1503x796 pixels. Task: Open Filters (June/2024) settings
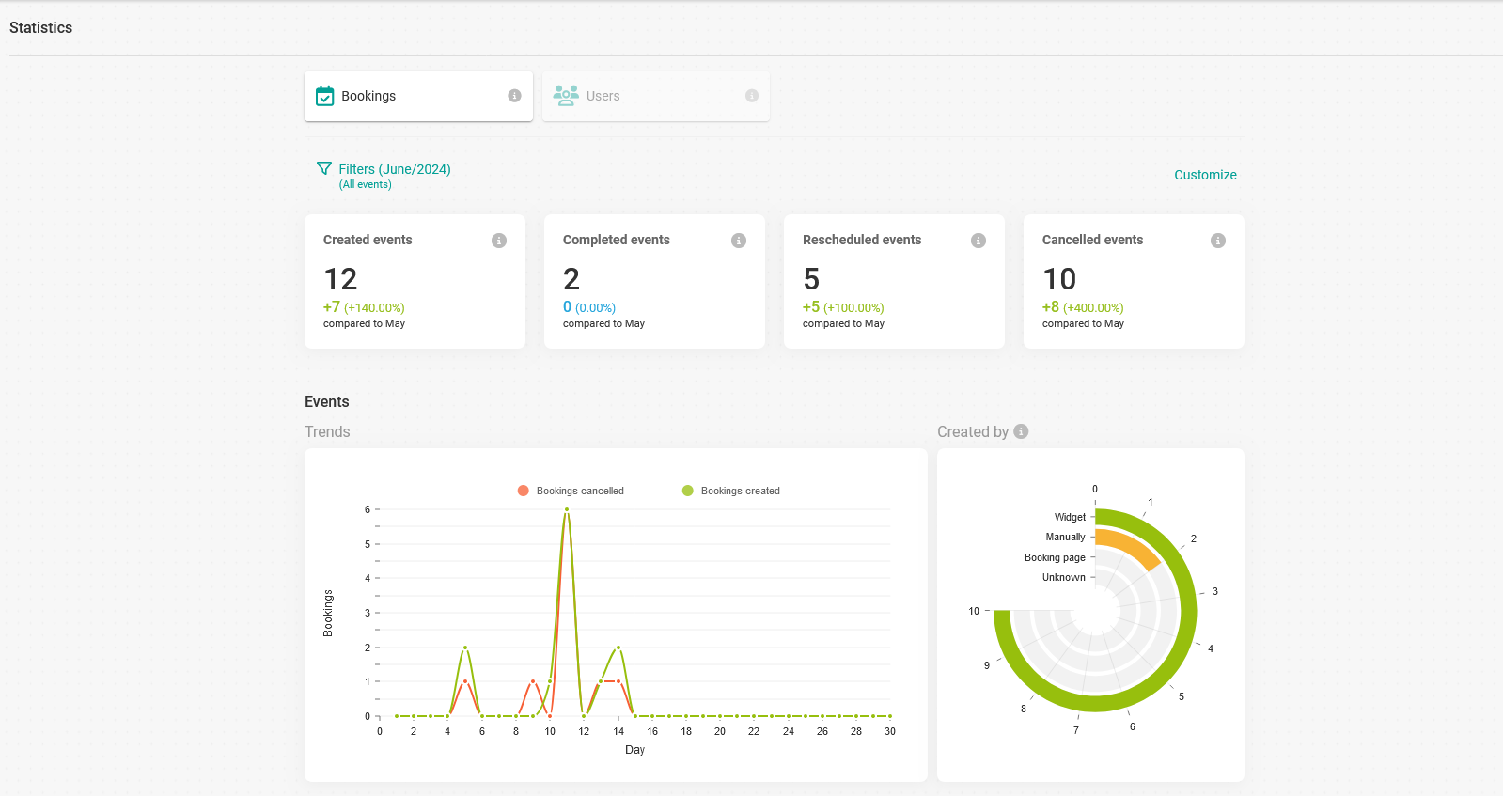pos(395,169)
